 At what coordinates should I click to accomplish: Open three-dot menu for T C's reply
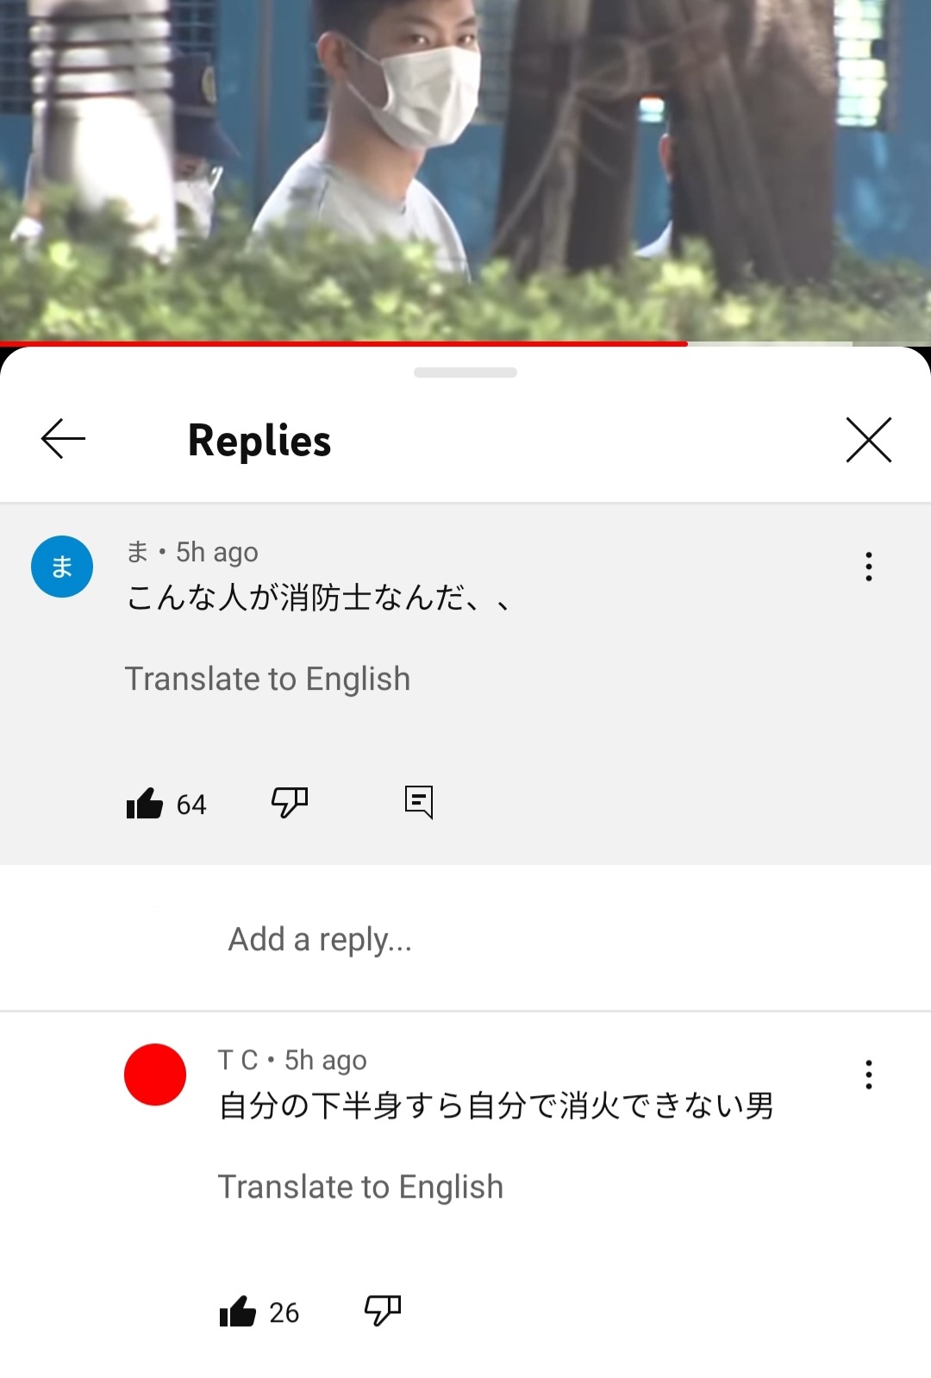868,1074
